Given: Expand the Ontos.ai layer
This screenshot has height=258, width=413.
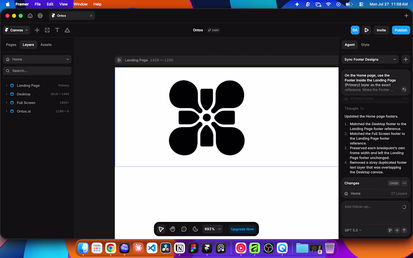Looking at the screenshot, I should pos(7,111).
